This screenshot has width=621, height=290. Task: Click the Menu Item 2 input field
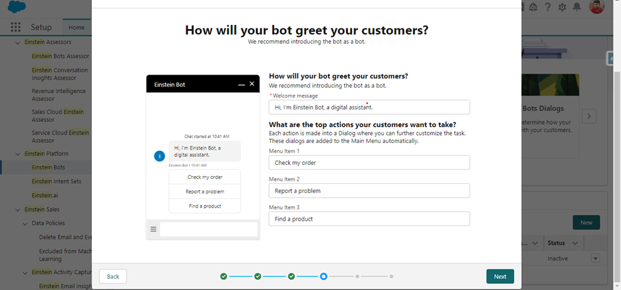(369, 191)
